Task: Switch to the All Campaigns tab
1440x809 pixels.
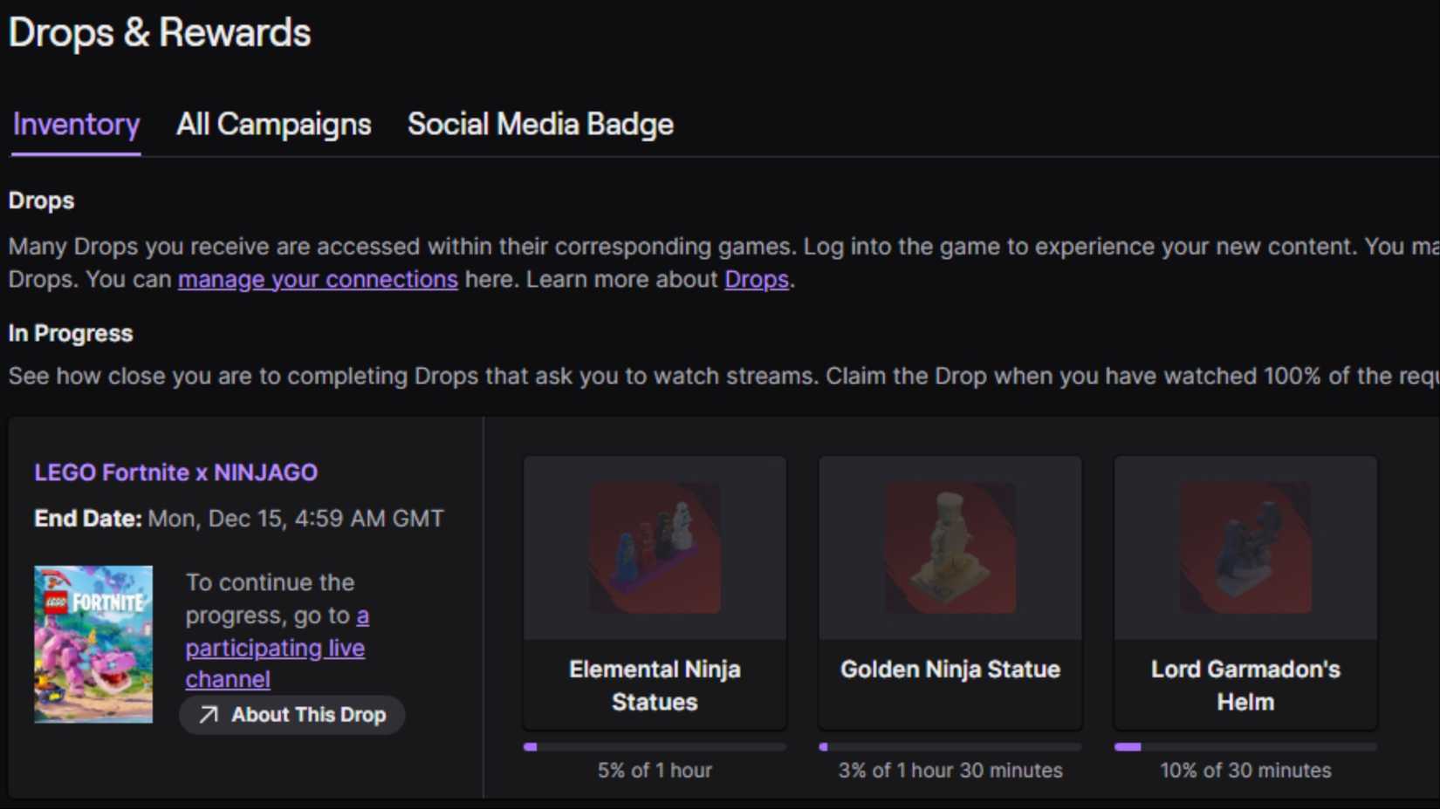Action: 273,125
